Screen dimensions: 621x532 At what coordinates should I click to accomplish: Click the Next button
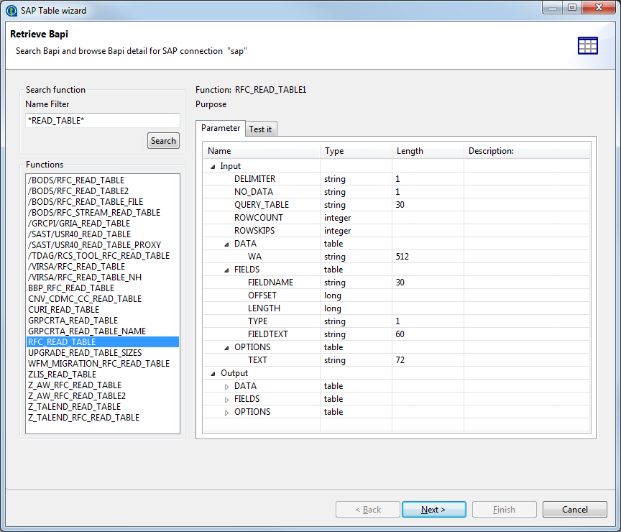click(433, 509)
